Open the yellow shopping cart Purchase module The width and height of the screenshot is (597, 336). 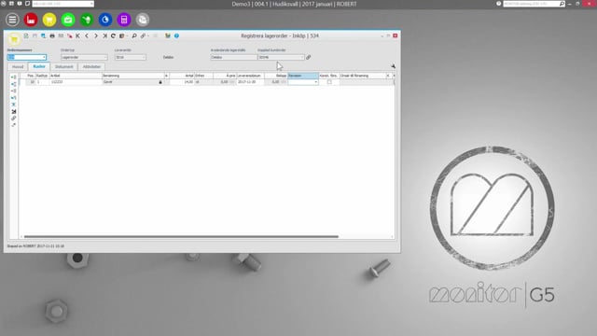(x=49, y=20)
